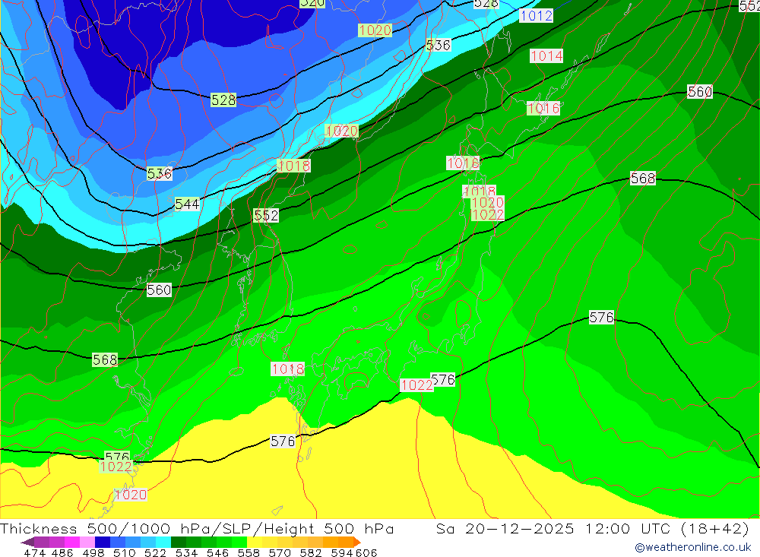760x557 pixels.
Task: Click legend value 510
Action: click(x=125, y=552)
